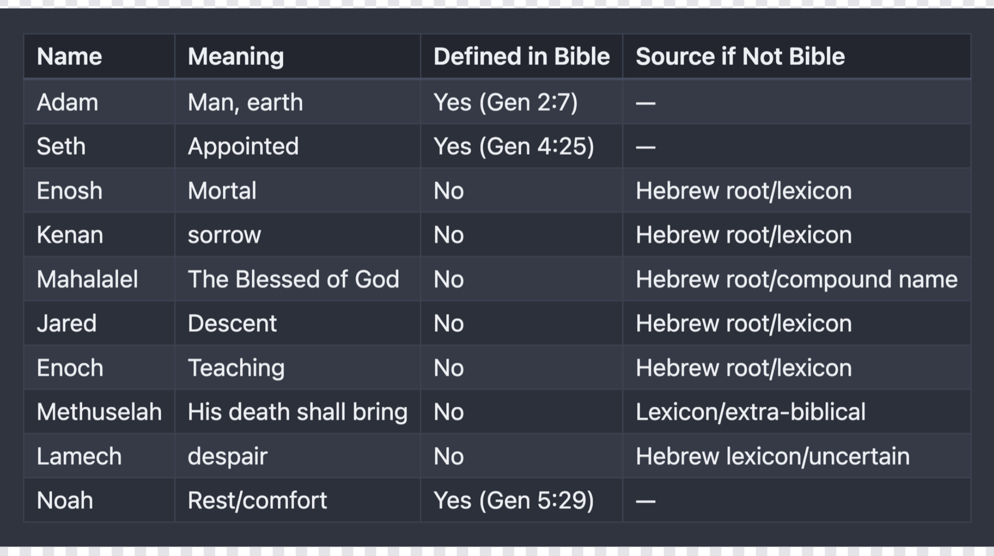Screen dimensions: 994x556
Task: Click the Meaning column header
Action: tap(236, 57)
